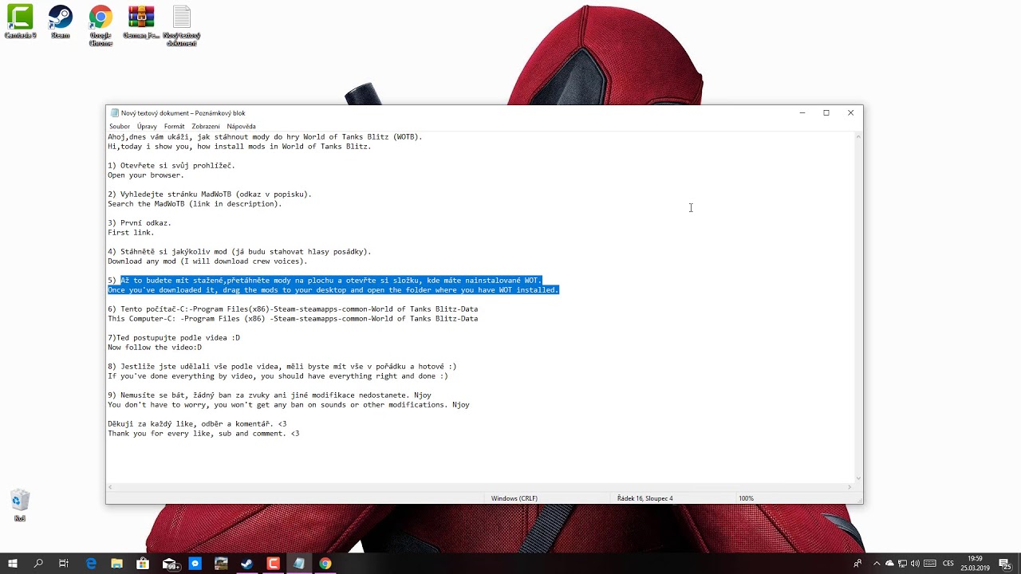Click the Recycle Bin desktop icon
1021x574 pixels.
[20, 506]
